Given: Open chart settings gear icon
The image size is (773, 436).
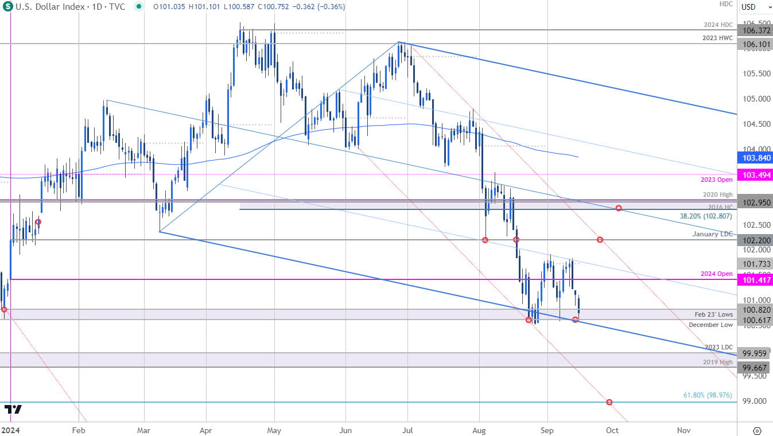Looking at the screenshot, I should (x=756, y=430).
